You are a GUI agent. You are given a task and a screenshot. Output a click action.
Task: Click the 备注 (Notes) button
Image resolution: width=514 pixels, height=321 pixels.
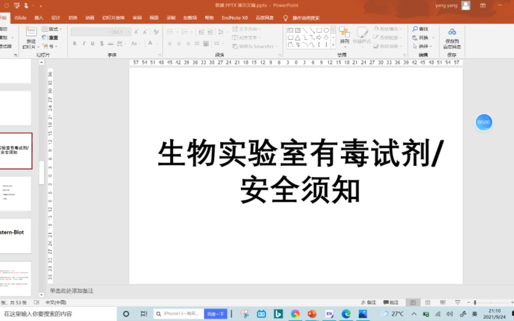(x=369, y=302)
